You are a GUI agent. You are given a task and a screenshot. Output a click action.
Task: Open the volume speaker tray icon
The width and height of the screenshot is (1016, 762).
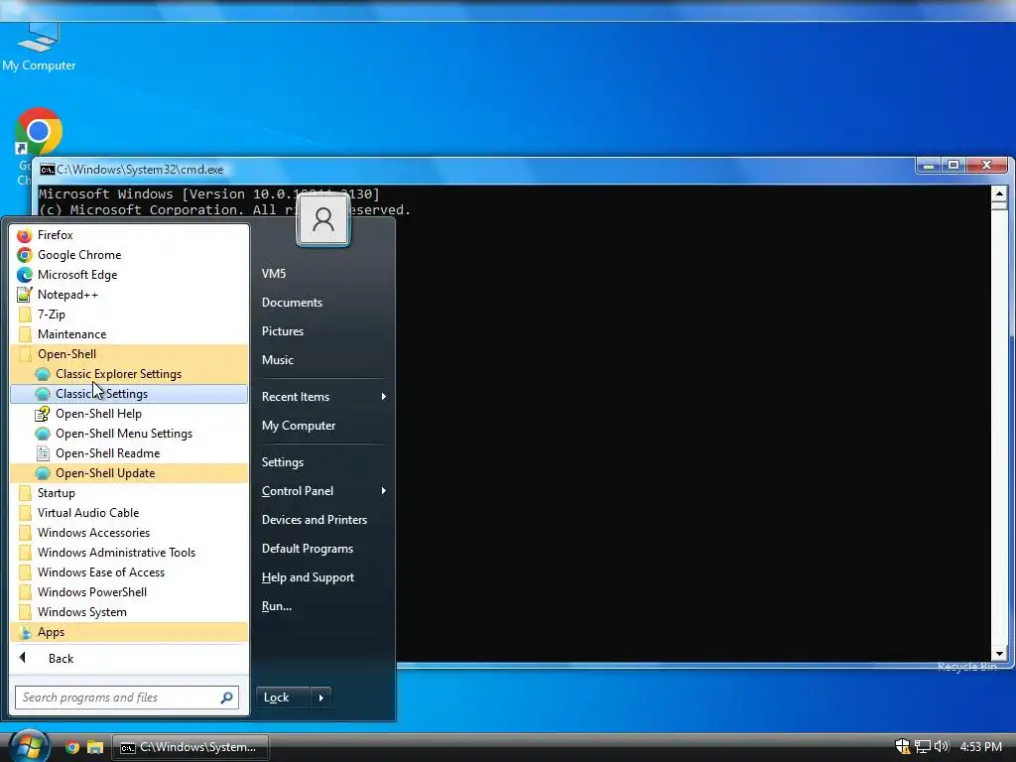[942, 746]
